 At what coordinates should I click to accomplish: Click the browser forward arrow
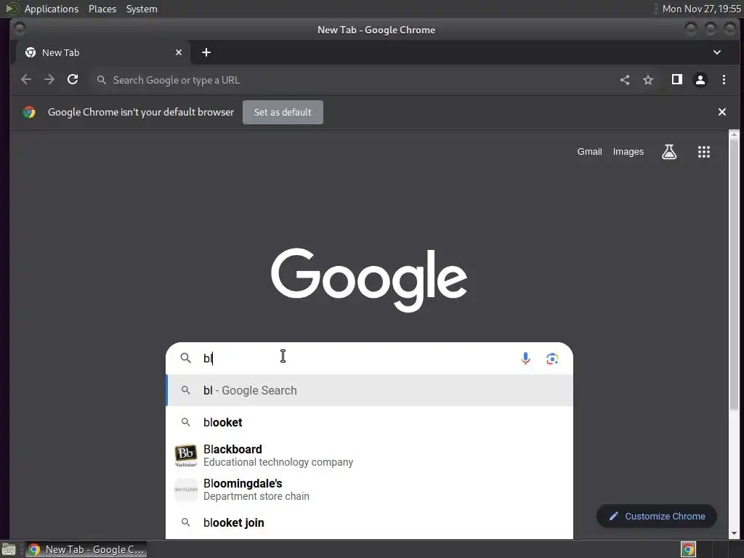pos(49,80)
